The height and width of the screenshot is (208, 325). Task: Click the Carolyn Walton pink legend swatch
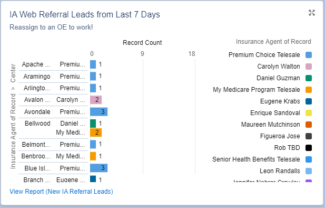click(x=309, y=67)
